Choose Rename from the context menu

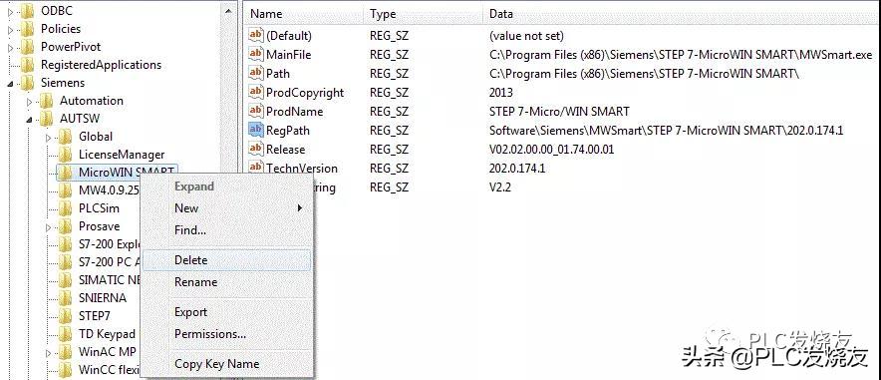point(226,282)
